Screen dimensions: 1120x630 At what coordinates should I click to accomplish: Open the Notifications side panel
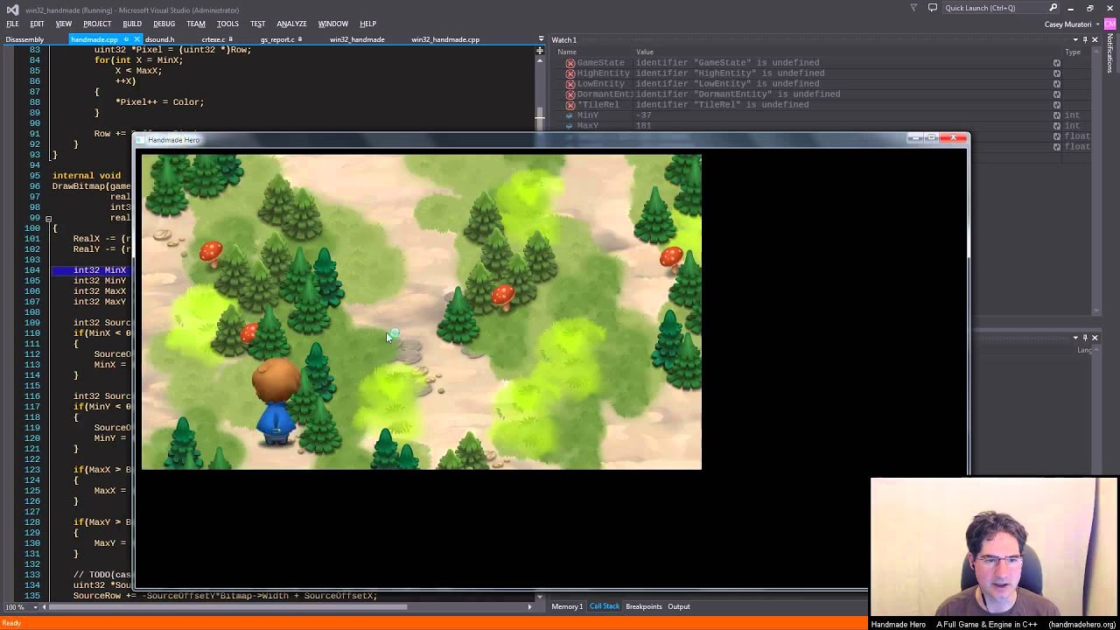click(1110, 54)
